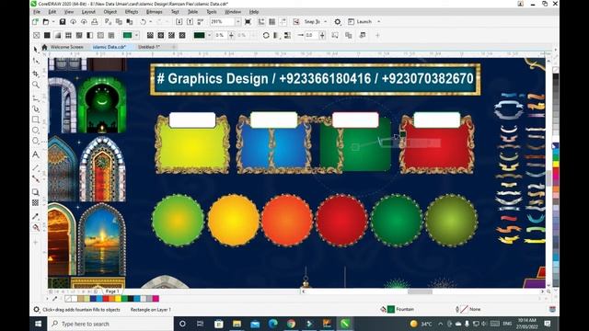
Task: Click the horizontal scrollbar thumb
Action: click(x=420, y=291)
